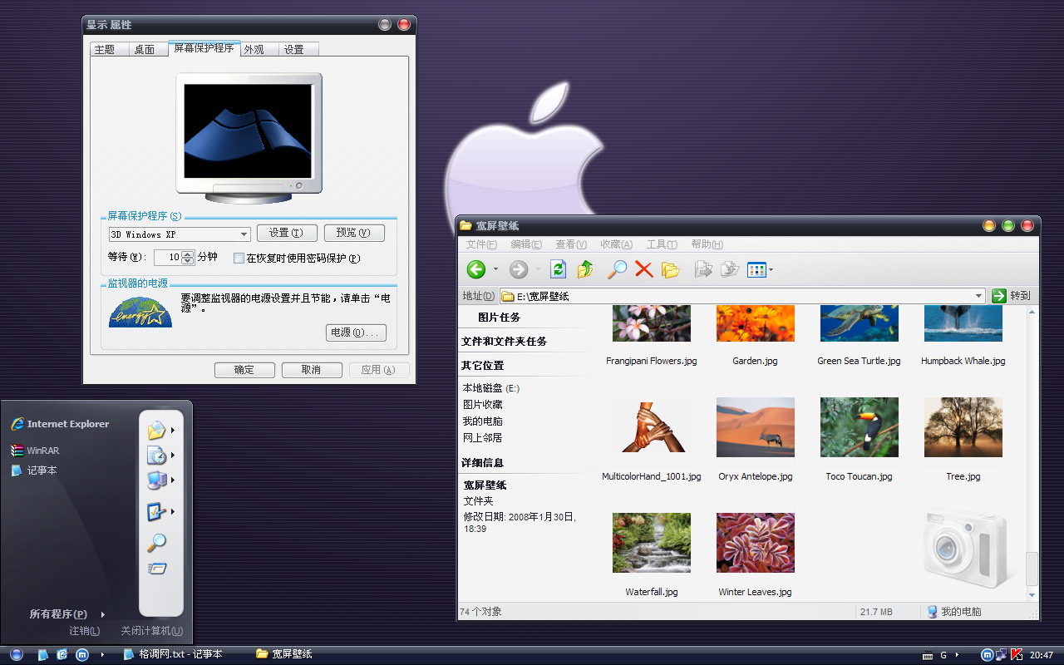
Task: Click the keyboard input method icon on taskbar
Action: click(x=927, y=655)
